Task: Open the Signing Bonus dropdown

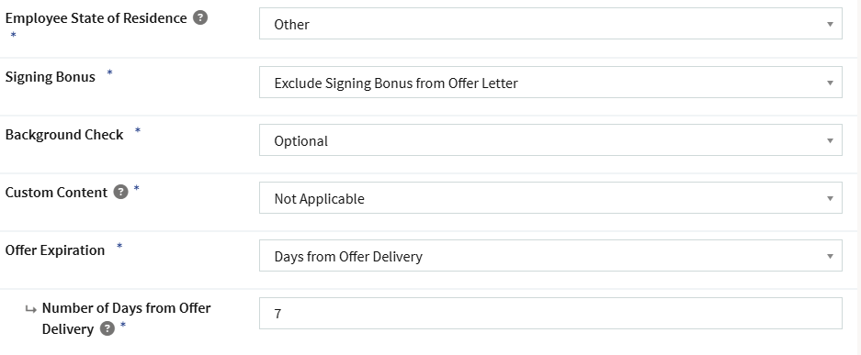Action: pos(550,83)
